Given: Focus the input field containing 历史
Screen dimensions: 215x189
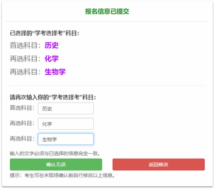Looking at the screenshot, I should [66, 109].
